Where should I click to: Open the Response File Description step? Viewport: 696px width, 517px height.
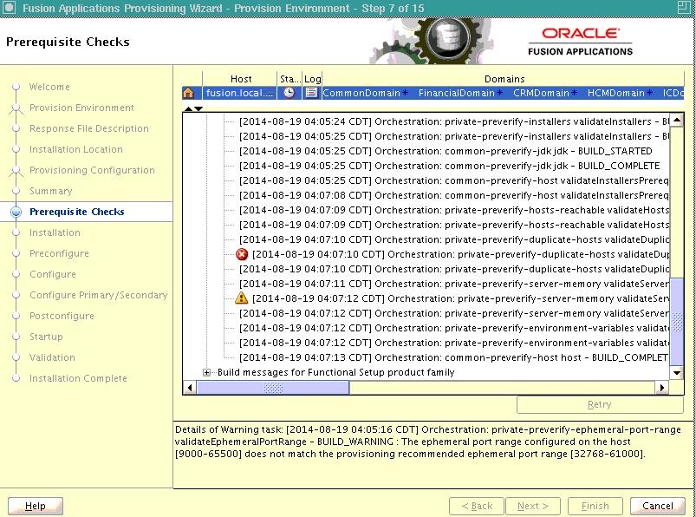point(88,128)
